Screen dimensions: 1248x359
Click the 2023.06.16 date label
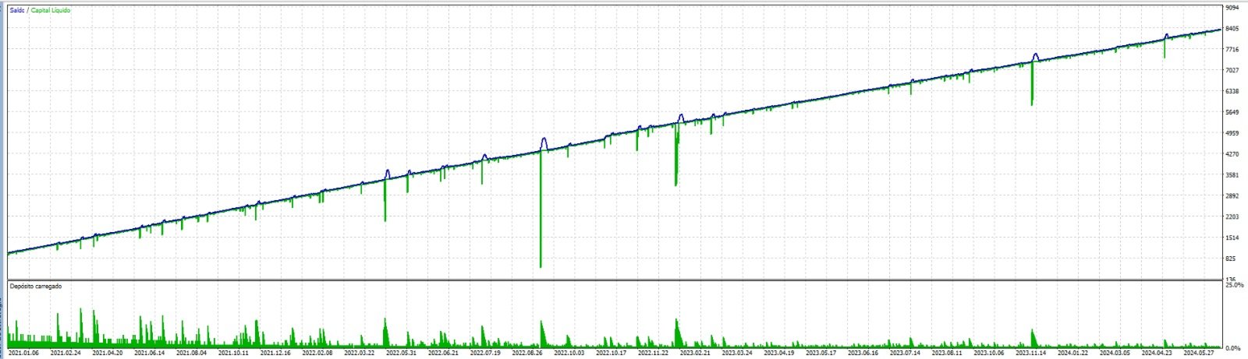863,353
